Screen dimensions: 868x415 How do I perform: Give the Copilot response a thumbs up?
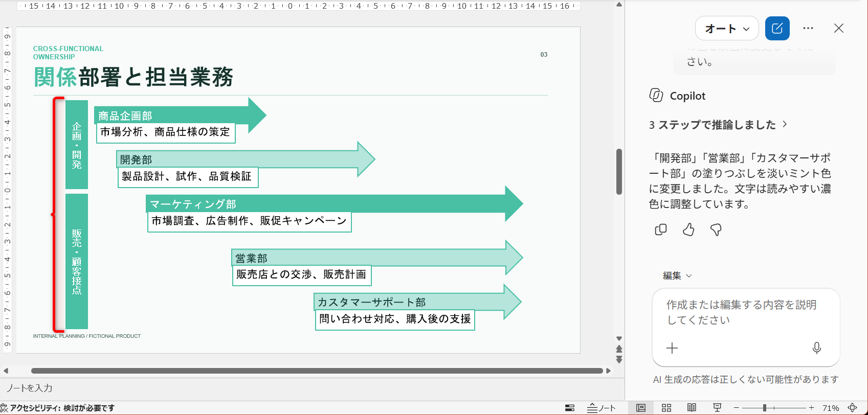click(x=688, y=229)
